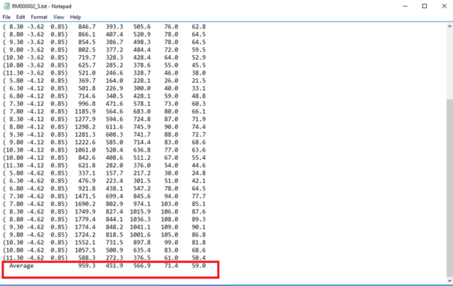Screen dimensions: 453x286
Task: Click value 1036.3 in the data
Action: click(x=140, y=220)
